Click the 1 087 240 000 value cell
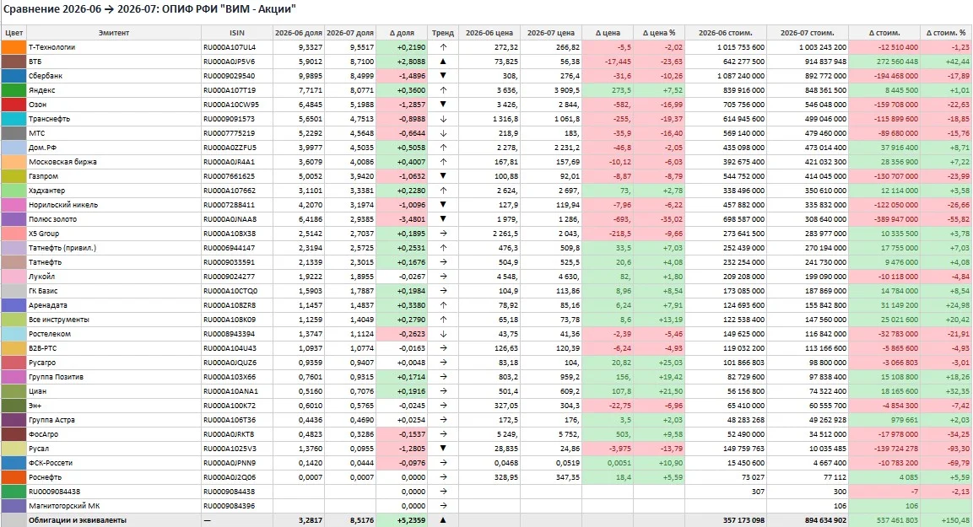This screenshot has width=973, height=527. 726,76
